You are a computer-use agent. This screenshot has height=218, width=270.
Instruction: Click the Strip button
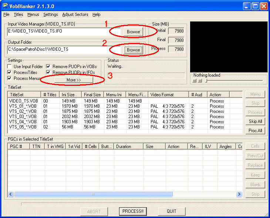255,194
